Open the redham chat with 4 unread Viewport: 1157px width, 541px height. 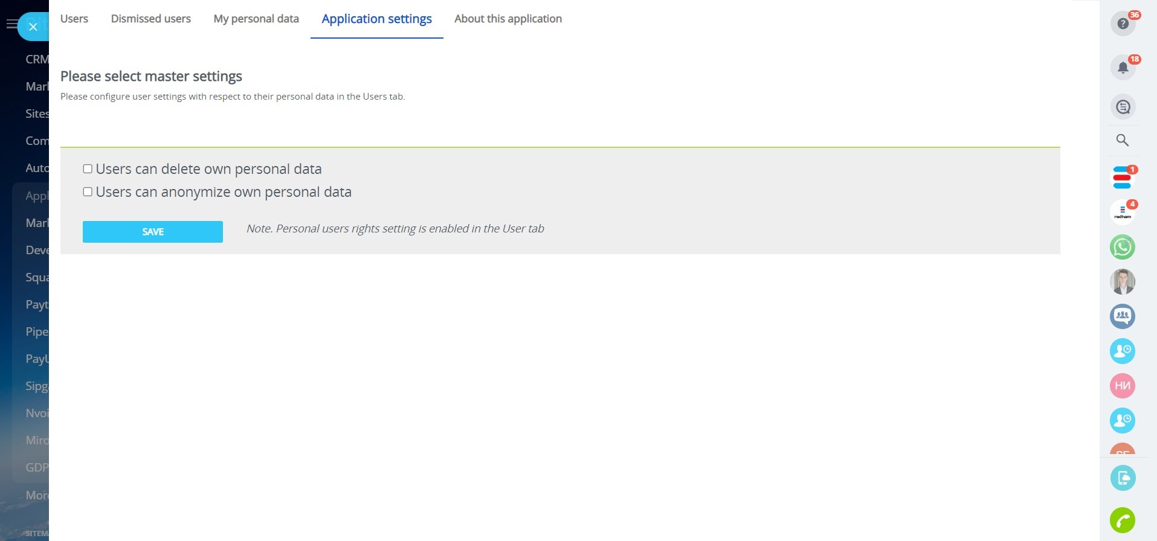click(x=1123, y=213)
